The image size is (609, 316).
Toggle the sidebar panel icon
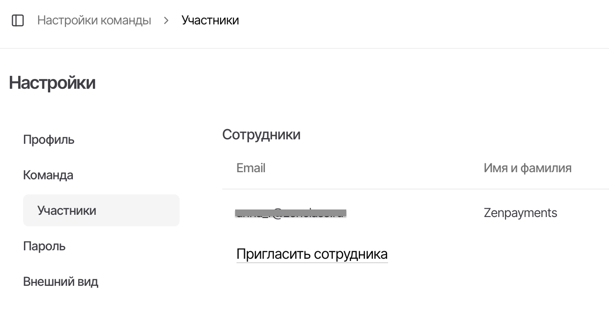(x=18, y=20)
